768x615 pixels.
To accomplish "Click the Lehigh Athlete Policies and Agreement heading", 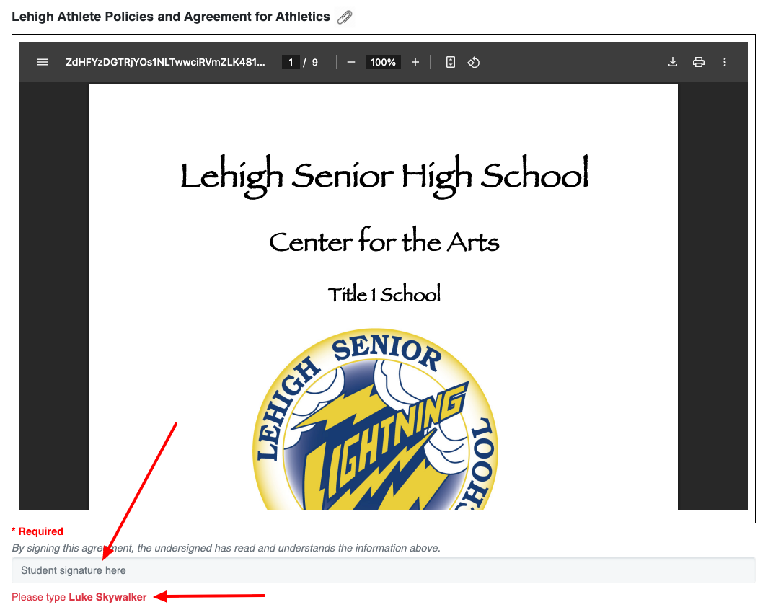I will (170, 17).
